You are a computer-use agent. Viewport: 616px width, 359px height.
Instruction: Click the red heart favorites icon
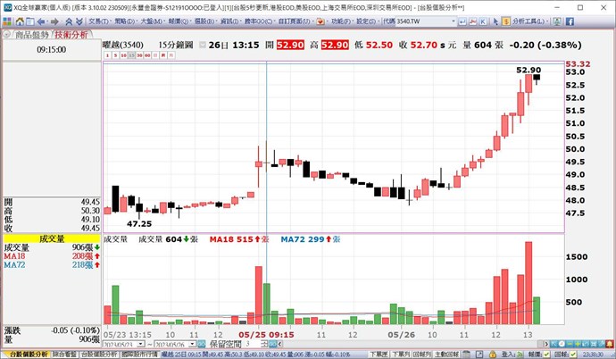click(x=320, y=21)
